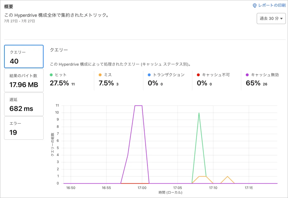This screenshot has height=198, width=288.
Task: Expand the 過去 30 分 time range dropdown
Action: click(x=271, y=18)
